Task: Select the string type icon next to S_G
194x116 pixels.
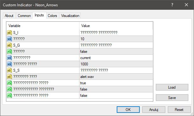Action: click(x=9, y=45)
